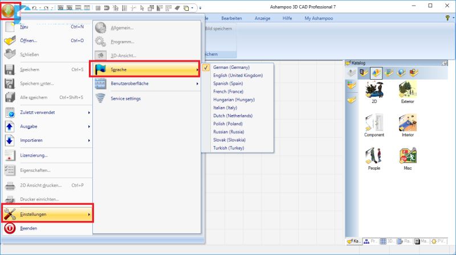Choose Hungarian (Hungary) language

pyautogui.click(x=238, y=100)
